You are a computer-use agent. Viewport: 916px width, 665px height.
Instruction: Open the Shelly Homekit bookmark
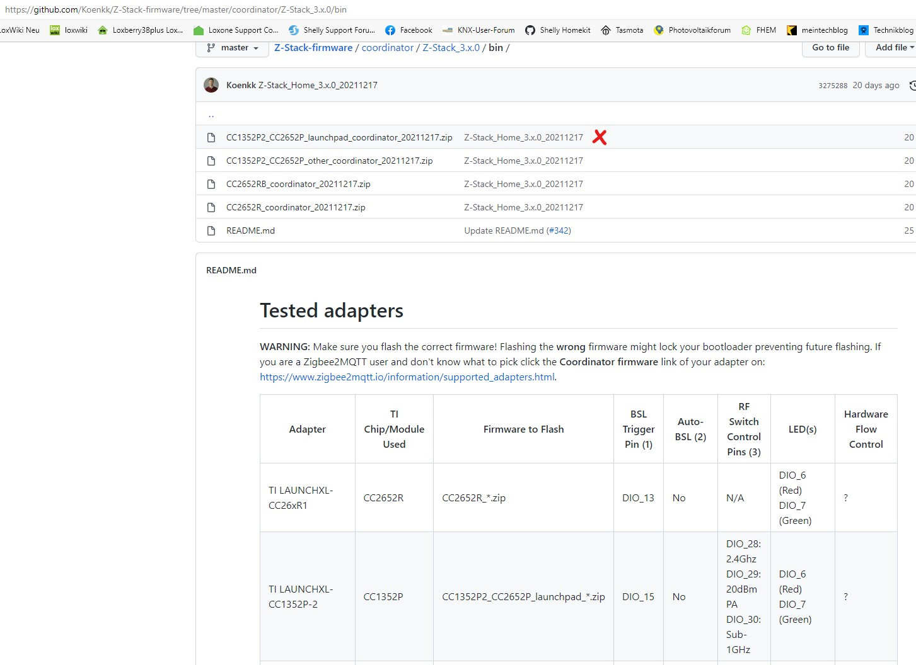[x=558, y=30]
